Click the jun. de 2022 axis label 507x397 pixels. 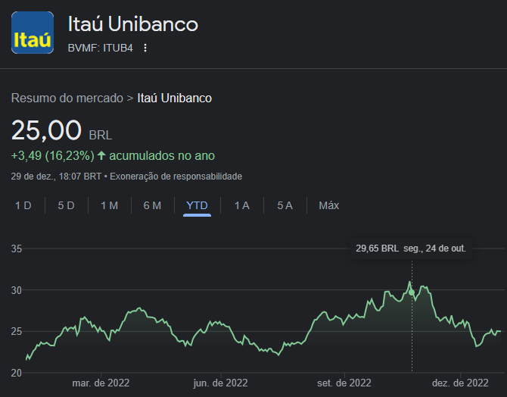coord(220,383)
